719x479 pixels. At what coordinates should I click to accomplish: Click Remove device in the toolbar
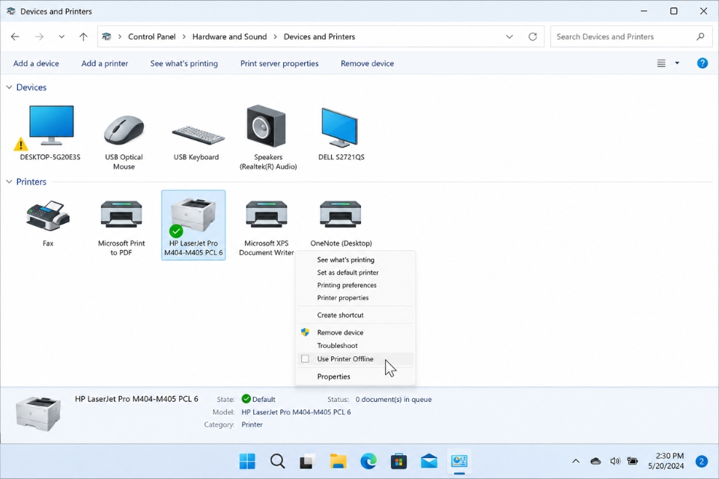[x=367, y=64]
